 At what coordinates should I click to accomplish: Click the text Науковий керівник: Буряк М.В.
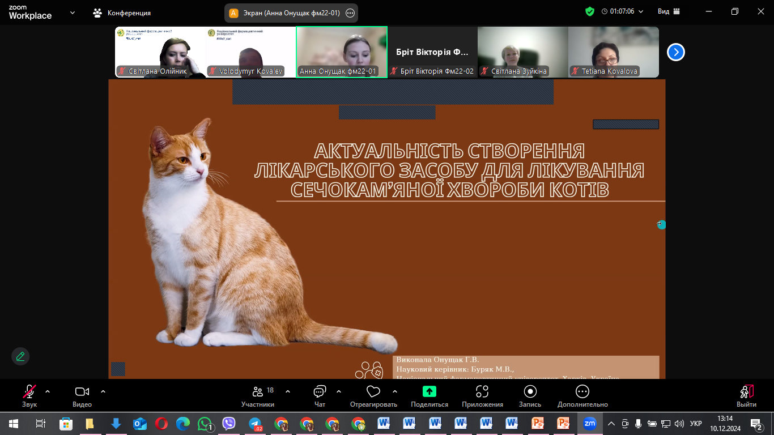click(x=455, y=369)
